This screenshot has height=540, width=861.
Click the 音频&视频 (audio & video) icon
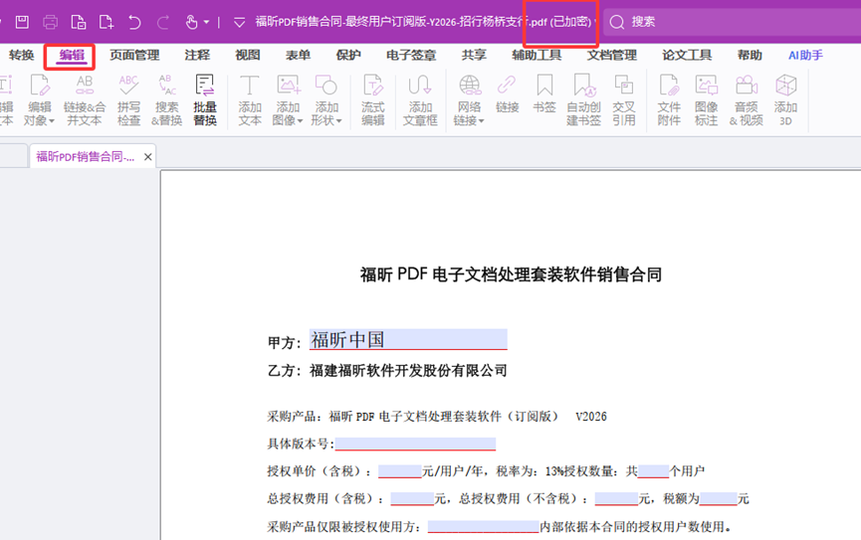[746, 99]
